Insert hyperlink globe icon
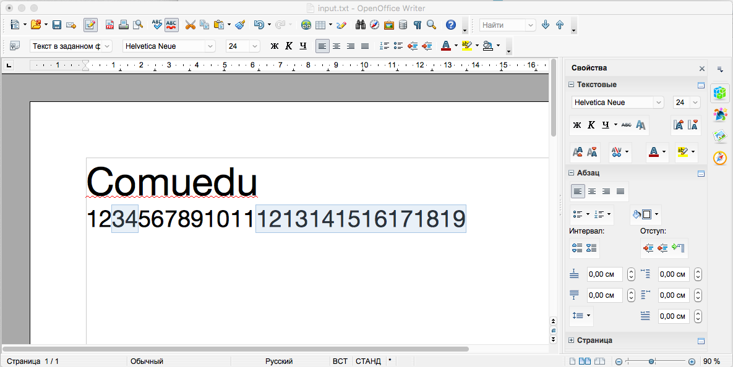This screenshot has height=367, width=733. tap(306, 25)
